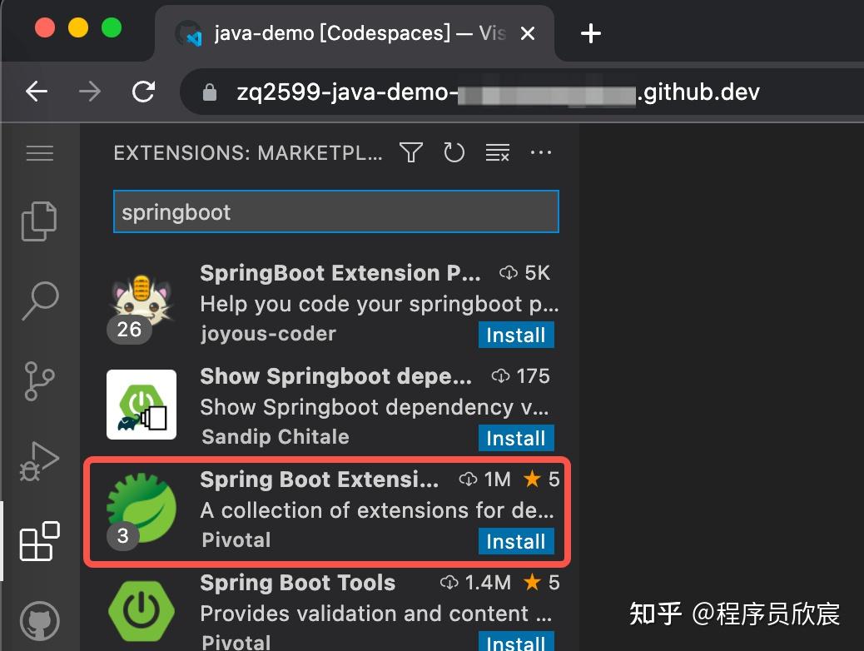Screen dimensions: 864x651
Task: Select the Spring Boot Tools title
Action: coord(297,583)
